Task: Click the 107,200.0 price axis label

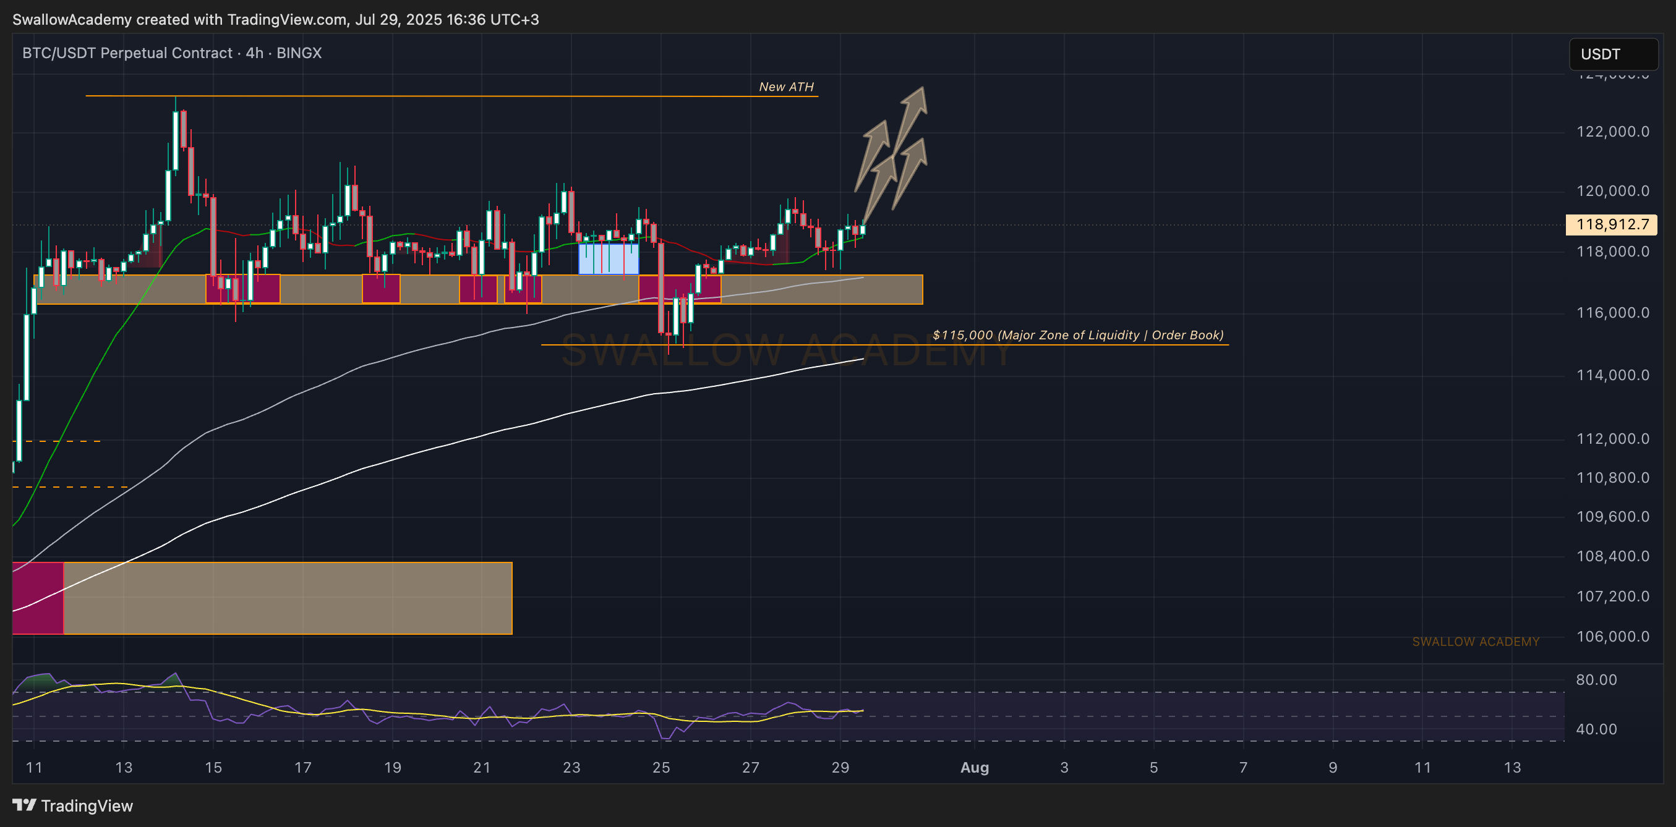Action: click(1612, 597)
